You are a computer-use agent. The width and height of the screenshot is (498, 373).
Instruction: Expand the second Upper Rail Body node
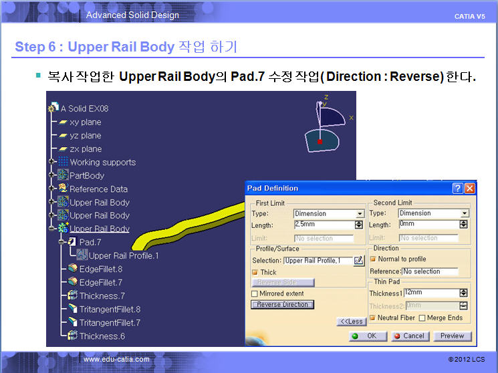click(x=51, y=215)
